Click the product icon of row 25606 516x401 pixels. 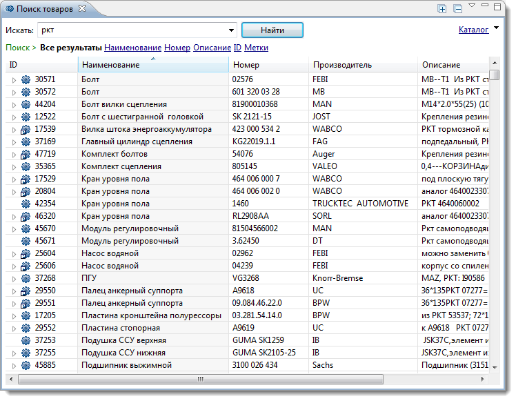[26, 266]
